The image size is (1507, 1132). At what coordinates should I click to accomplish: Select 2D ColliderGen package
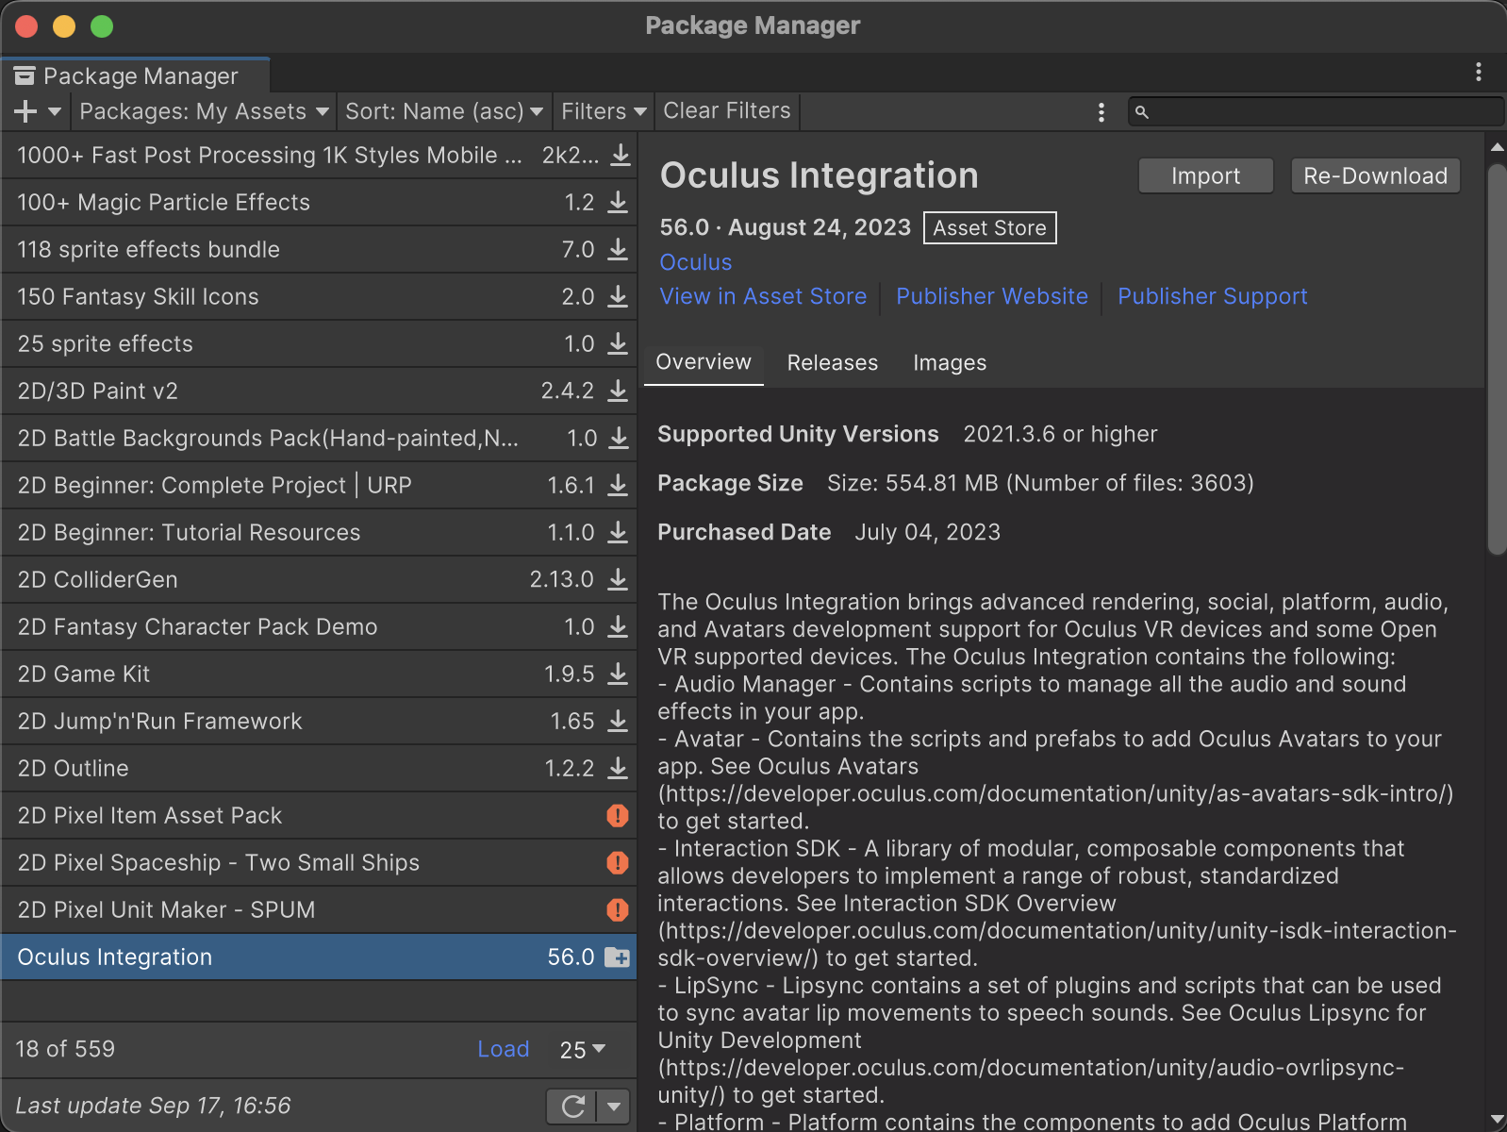[319, 579]
